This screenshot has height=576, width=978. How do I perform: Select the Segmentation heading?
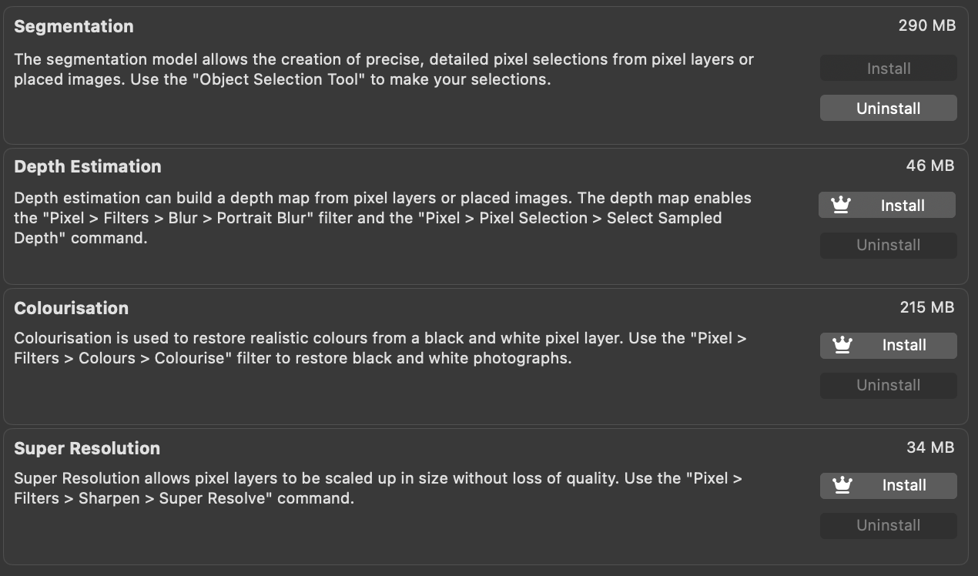pyautogui.click(x=74, y=26)
